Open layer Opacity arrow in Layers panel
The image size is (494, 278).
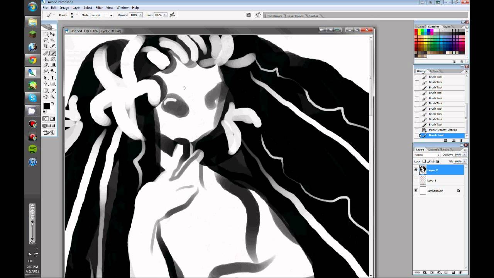click(465, 155)
